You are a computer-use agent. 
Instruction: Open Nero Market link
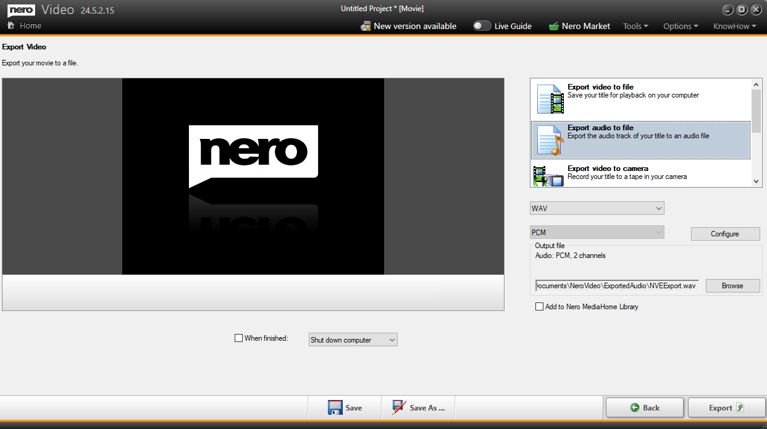pyautogui.click(x=586, y=26)
